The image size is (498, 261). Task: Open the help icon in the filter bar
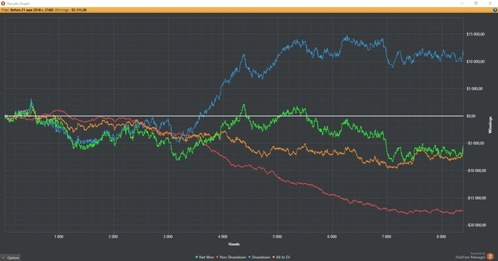(x=495, y=10)
